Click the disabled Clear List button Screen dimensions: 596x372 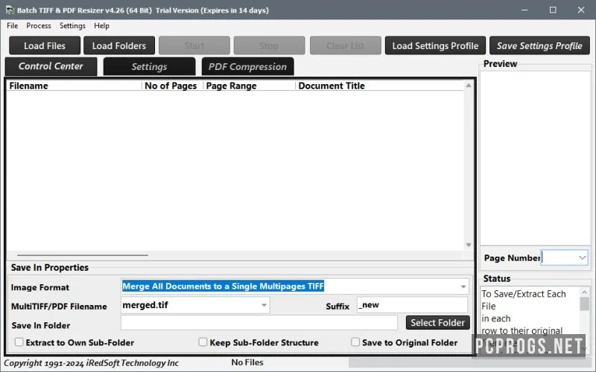pyautogui.click(x=345, y=45)
